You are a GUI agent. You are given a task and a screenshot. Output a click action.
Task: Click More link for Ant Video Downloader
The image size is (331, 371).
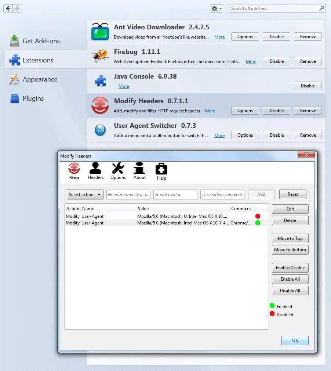coord(219,37)
